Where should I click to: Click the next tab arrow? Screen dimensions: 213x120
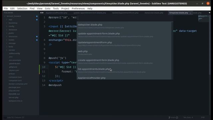pos(43,13)
